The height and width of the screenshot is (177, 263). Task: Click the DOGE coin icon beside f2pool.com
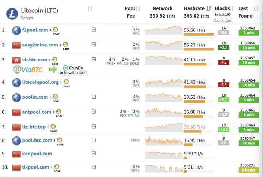[56, 30]
